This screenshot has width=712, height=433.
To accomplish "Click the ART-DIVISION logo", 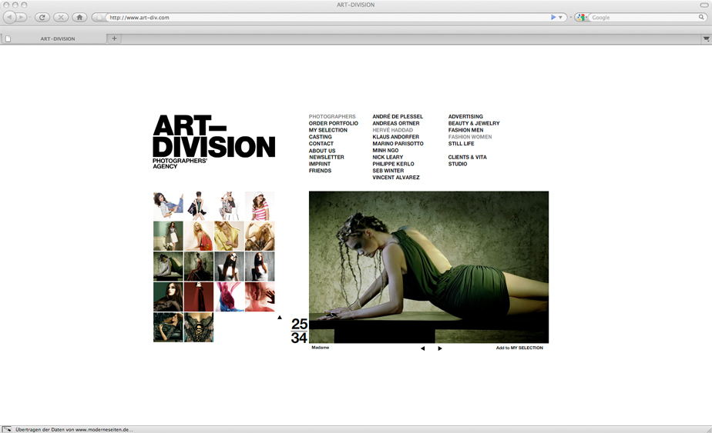I will click(213, 138).
